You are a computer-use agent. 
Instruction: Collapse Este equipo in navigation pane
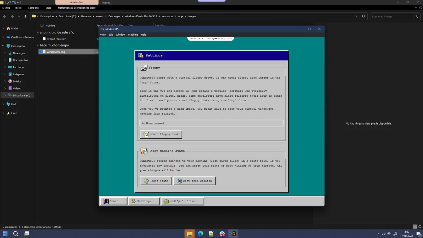coord(3,46)
